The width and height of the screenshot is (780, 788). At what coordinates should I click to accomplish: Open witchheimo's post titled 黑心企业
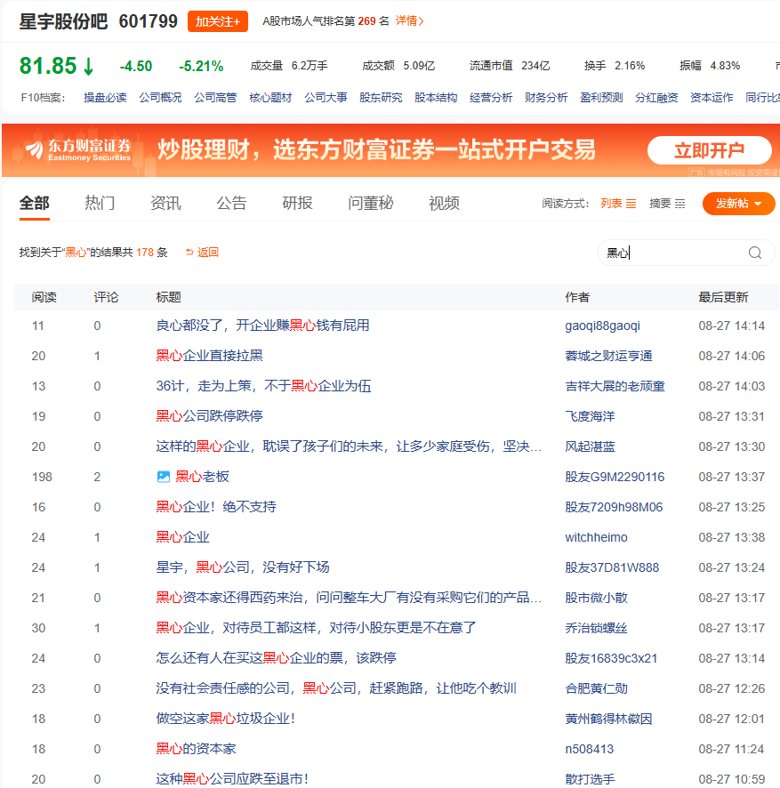tap(183, 537)
